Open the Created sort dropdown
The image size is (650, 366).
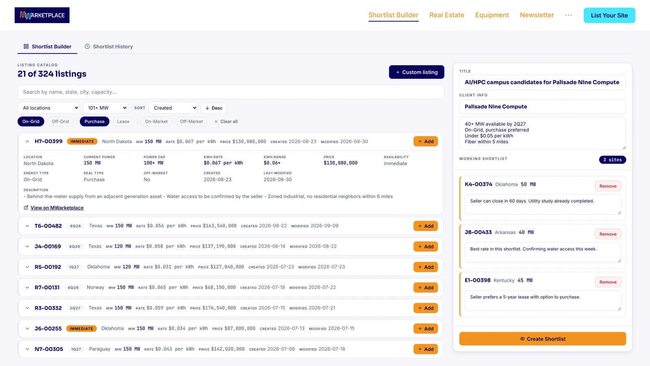[x=173, y=108]
